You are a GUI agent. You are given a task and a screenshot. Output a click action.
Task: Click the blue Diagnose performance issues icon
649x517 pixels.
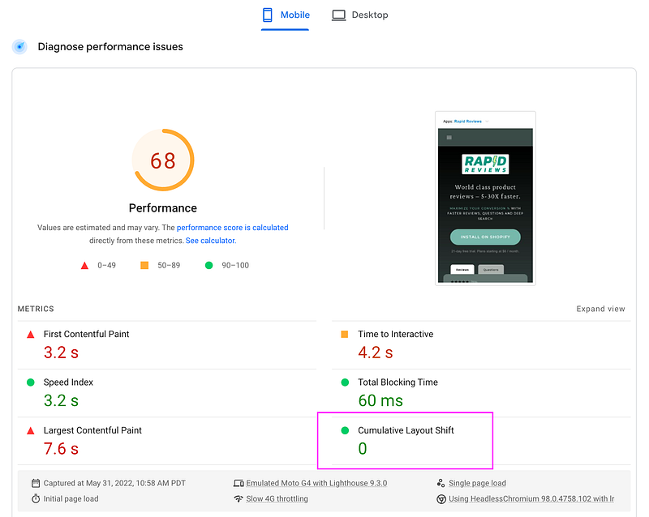pyautogui.click(x=19, y=46)
